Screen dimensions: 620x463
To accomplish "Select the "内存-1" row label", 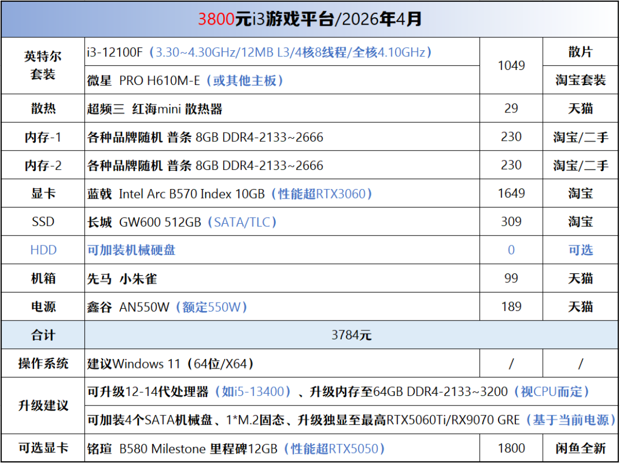I will [43, 136].
